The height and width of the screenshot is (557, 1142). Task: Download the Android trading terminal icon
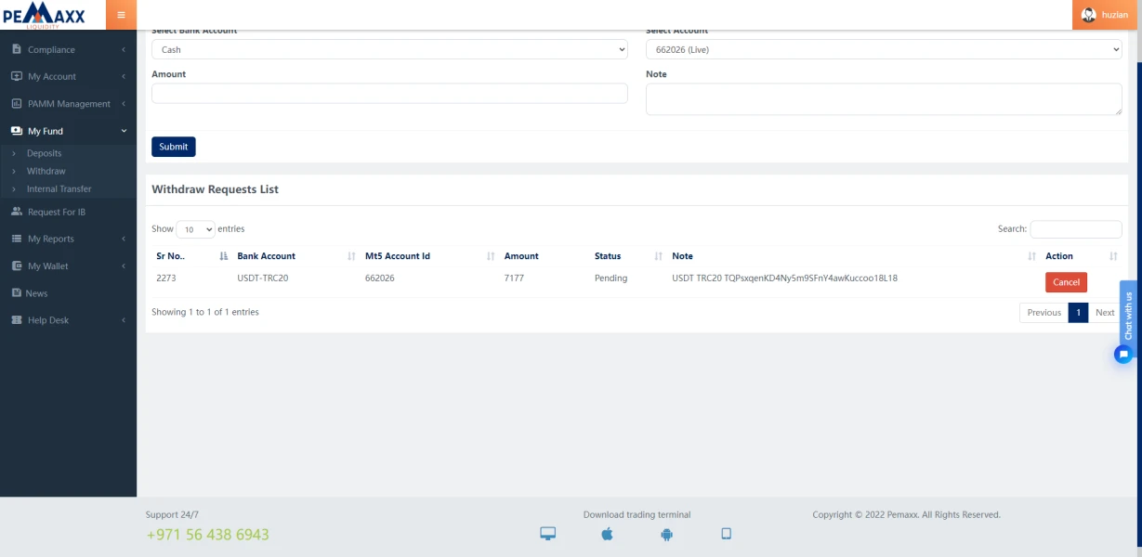pyautogui.click(x=666, y=534)
